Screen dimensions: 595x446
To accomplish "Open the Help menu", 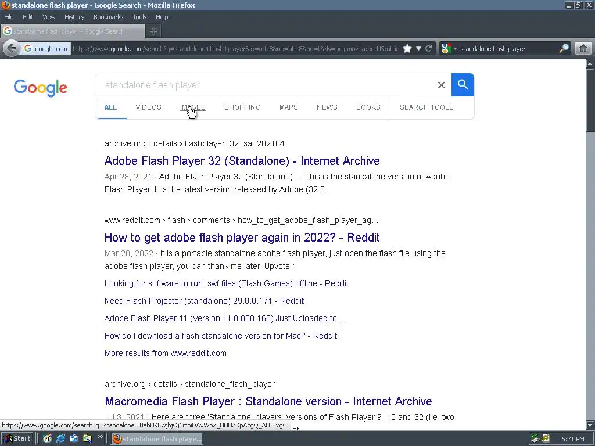I will point(162,17).
